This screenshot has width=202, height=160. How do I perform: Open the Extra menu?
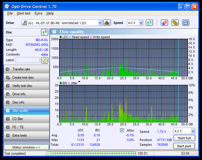[38, 13]
